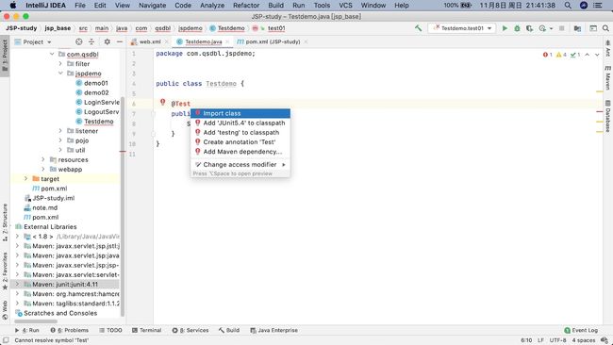This screenshot has height=345, width=613.
Task: Choose Add 'testng' to classpath
Action: coord(240,133)
